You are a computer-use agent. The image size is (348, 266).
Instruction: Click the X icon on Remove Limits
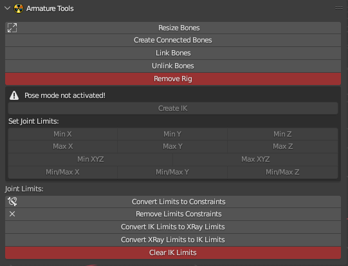pyautogui.click(x=12, y=214)
